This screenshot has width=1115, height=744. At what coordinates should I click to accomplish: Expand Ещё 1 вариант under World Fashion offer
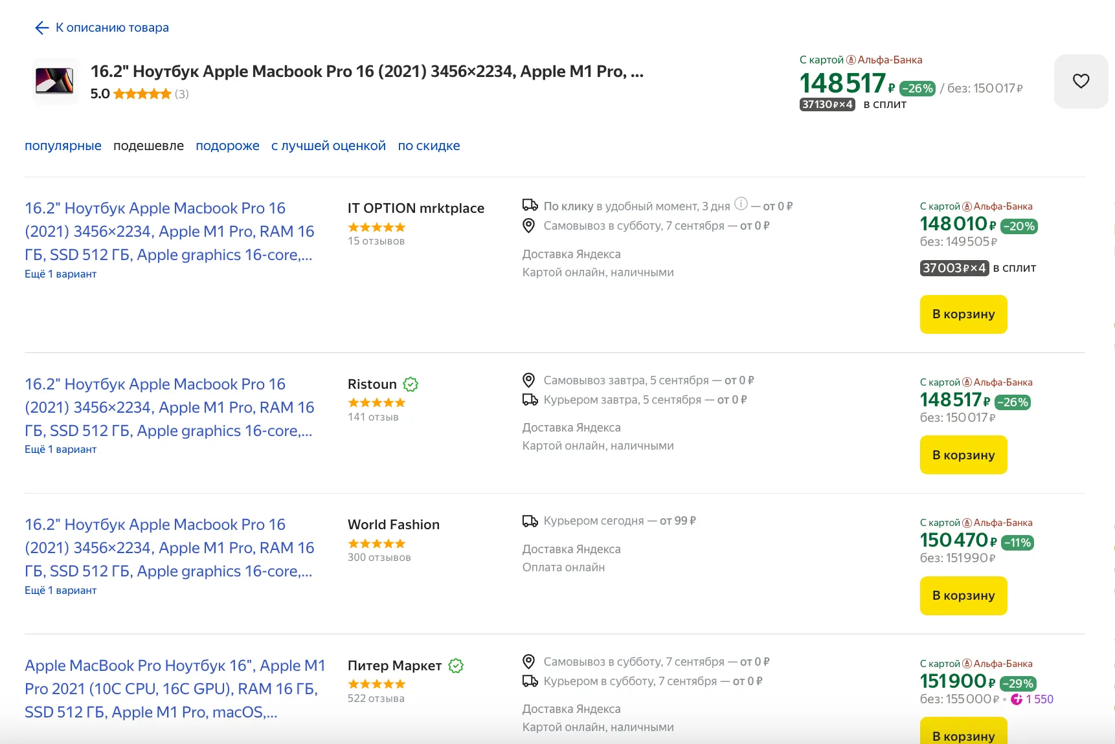[60, 590]
